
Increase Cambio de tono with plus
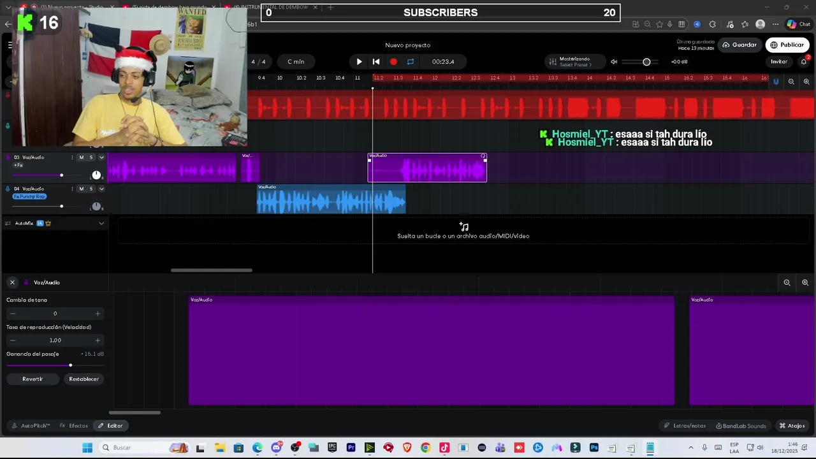[x=98, y=314]
